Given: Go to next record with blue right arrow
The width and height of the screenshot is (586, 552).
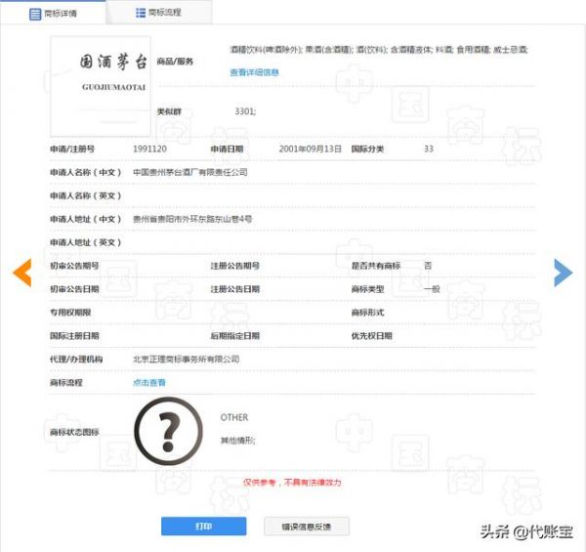Looking at the screenshot, I should 563,273.
